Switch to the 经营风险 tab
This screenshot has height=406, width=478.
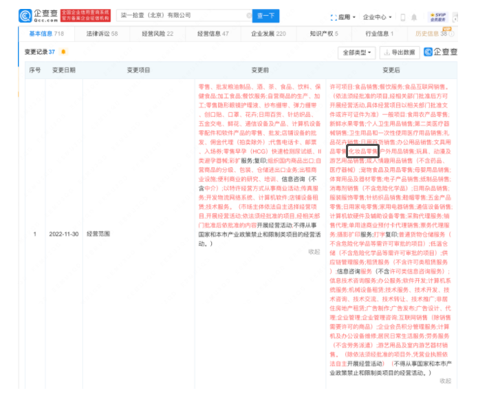coord(157,34)
